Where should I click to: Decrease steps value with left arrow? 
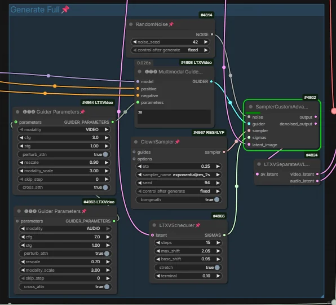pyautogui.click(x=158, y=242)
